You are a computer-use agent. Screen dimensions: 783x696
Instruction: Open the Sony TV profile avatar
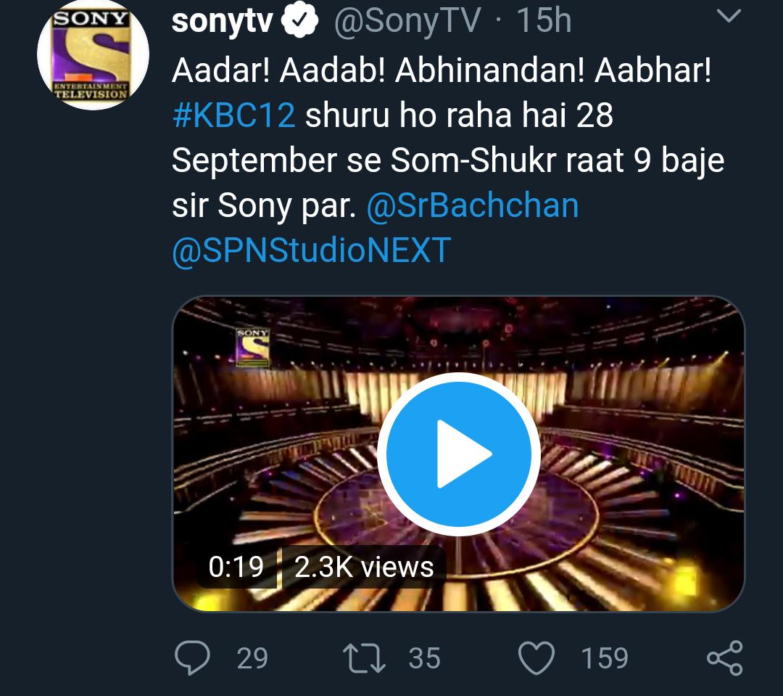click(93, 54)
